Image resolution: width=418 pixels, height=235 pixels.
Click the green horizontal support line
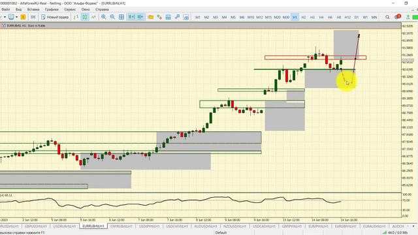304,69
